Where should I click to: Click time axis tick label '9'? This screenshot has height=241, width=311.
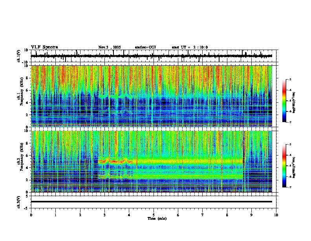[x=251, y=215]
